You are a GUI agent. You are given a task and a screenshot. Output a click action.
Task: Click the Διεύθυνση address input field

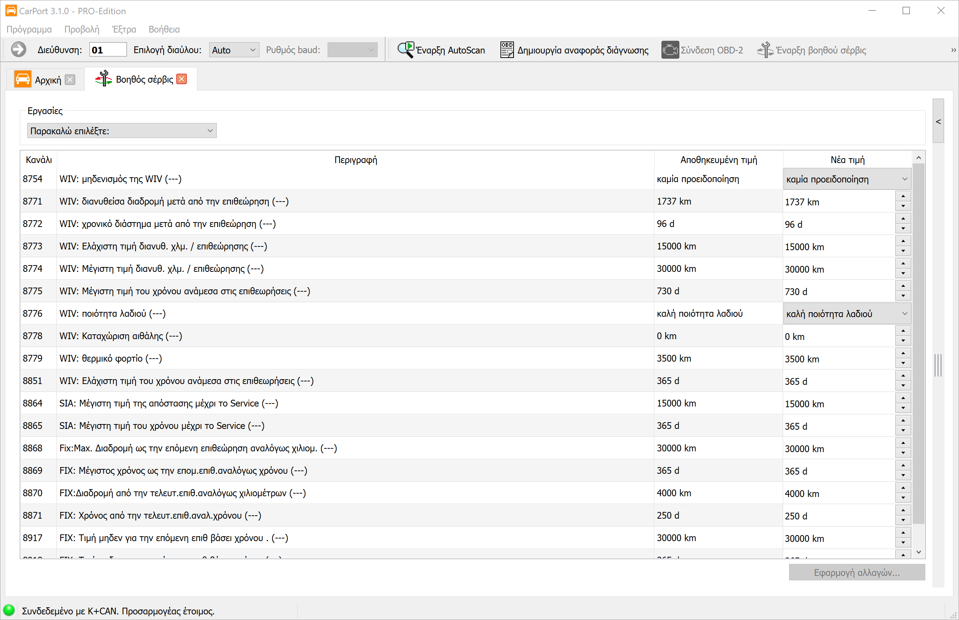107,50
